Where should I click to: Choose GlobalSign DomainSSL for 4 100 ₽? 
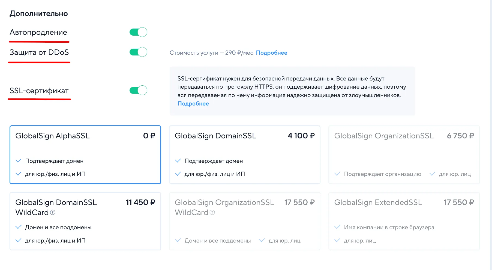(245, 155)
